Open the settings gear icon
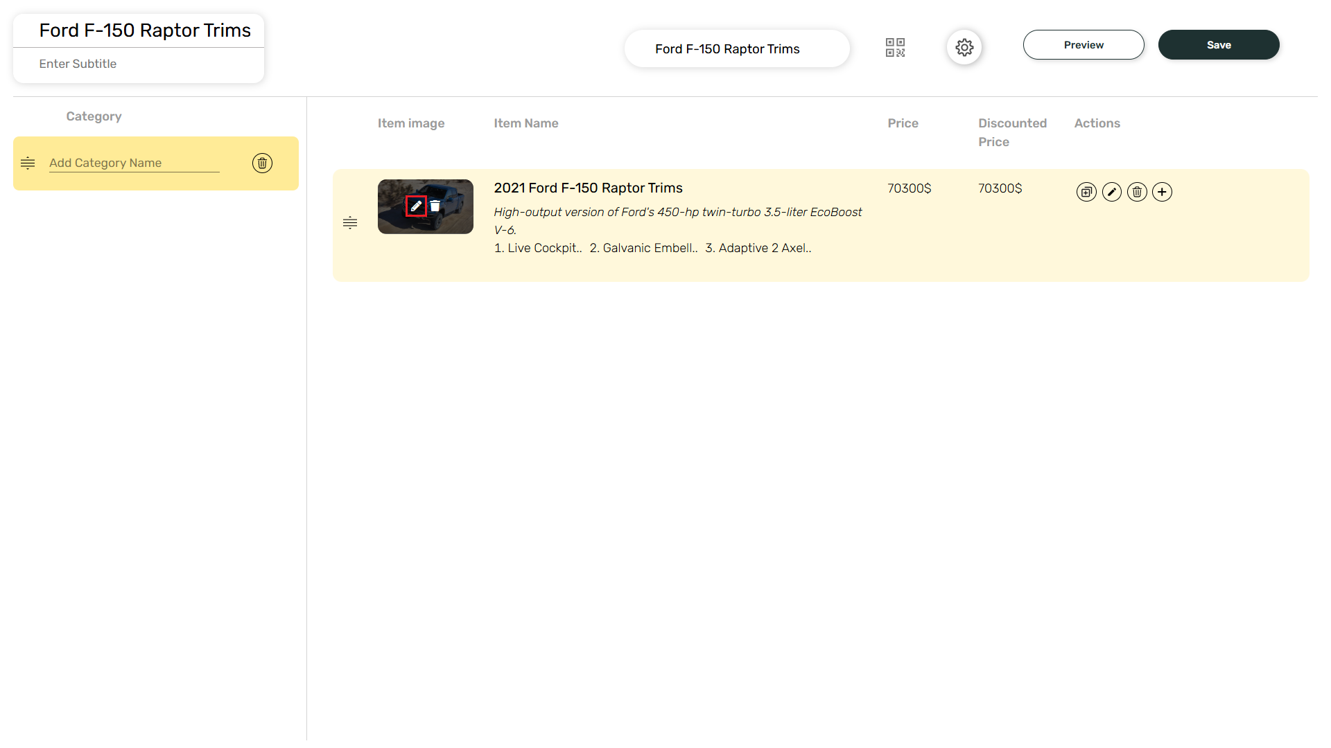Viewport: 1331px width, 748px height. click(964, 47)
